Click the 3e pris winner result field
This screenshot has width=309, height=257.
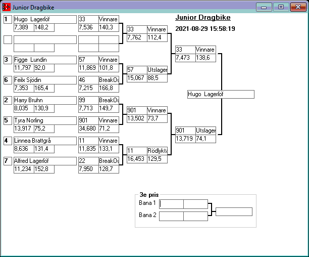(234, 211)
